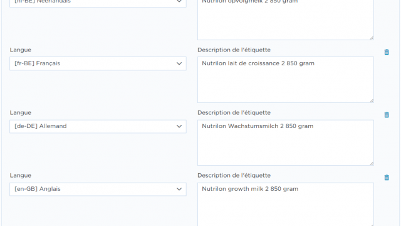401x226 pixels.
Task: Remove the English label description row
Action: (x=387, y=178)
